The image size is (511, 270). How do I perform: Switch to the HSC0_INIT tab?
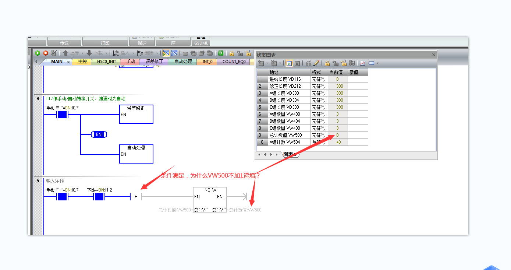point(106,62)
